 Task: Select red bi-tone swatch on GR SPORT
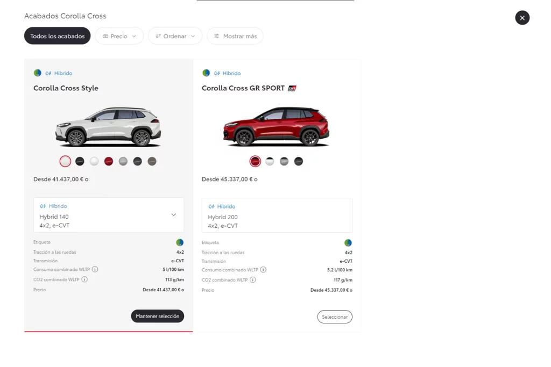coord(255,161)
